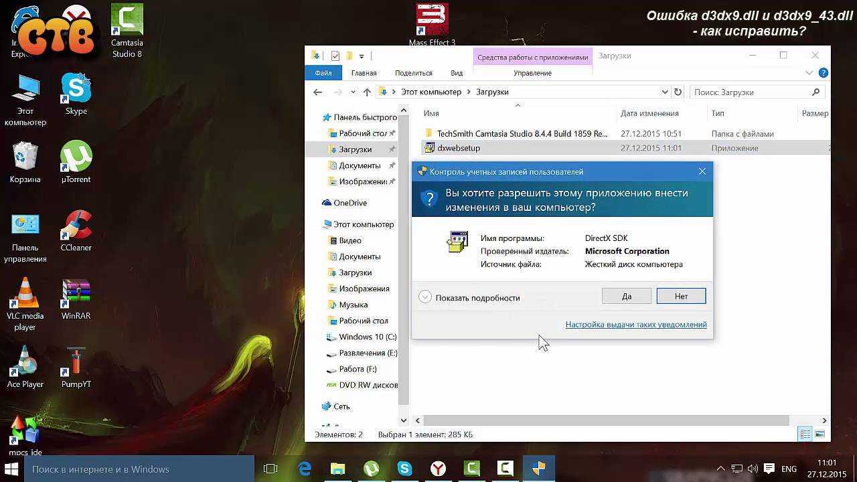857x482 pixels.
Task: Open the UAC shield taskbar icon
Action: tap(538, 469)
